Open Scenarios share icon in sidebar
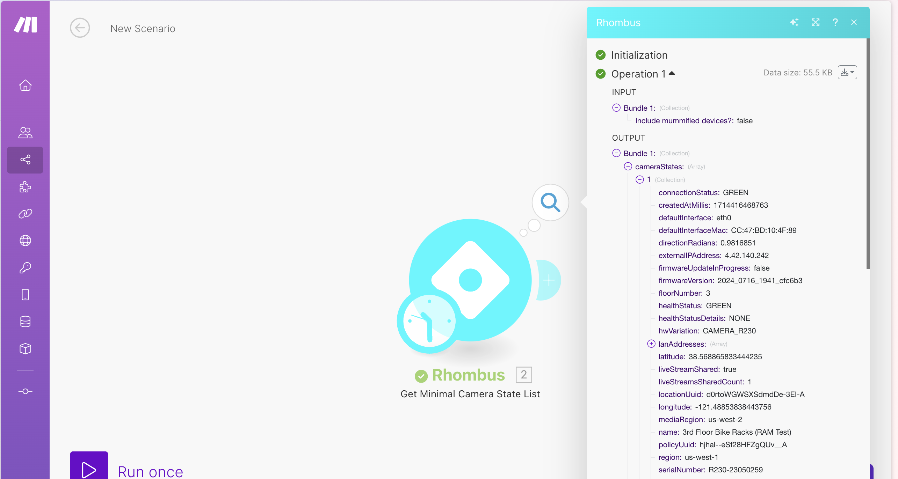Screen dimensions: 898x479 [25, 160]
